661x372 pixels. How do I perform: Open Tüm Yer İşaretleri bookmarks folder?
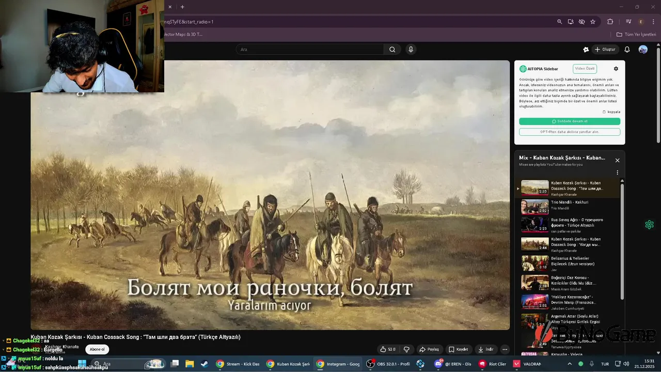coord(636,34)
